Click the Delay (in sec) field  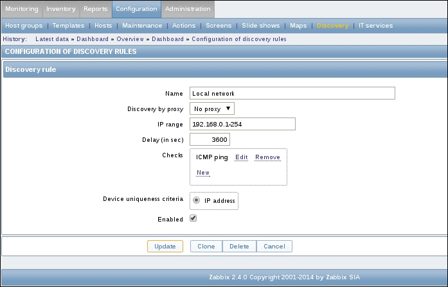coord(210,140)
